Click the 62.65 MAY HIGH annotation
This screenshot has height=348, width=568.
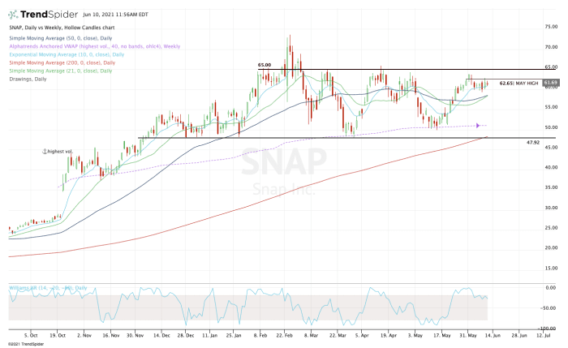pos(519,84)
